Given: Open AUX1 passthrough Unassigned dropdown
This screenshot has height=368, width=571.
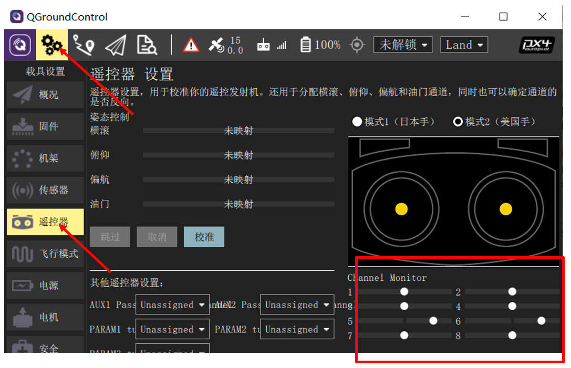Looking at the screenshot, I should pos(172,305).
